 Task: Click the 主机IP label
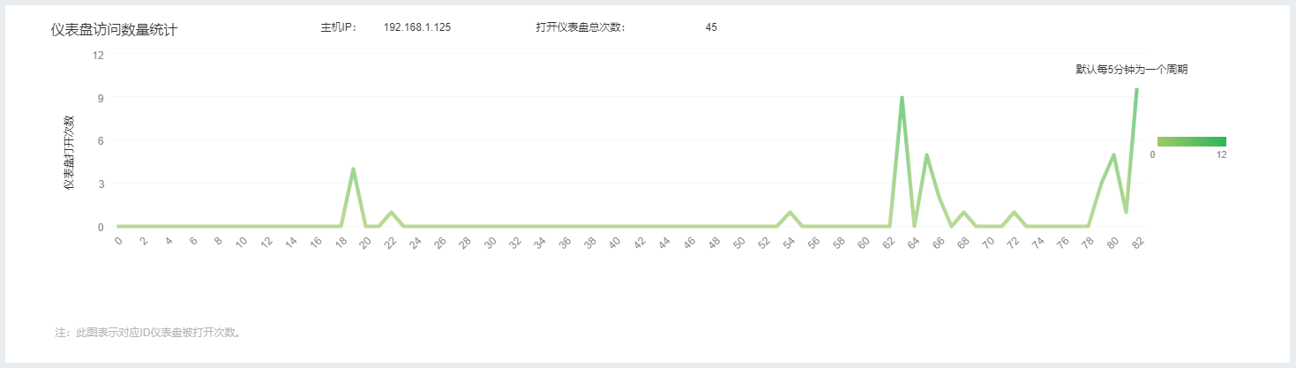[339, 27]
